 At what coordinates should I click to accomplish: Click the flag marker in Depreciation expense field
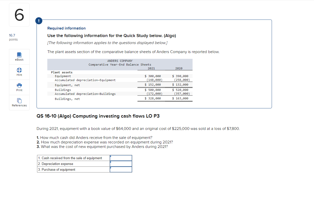pyautogui.click(x=110, y=162)
